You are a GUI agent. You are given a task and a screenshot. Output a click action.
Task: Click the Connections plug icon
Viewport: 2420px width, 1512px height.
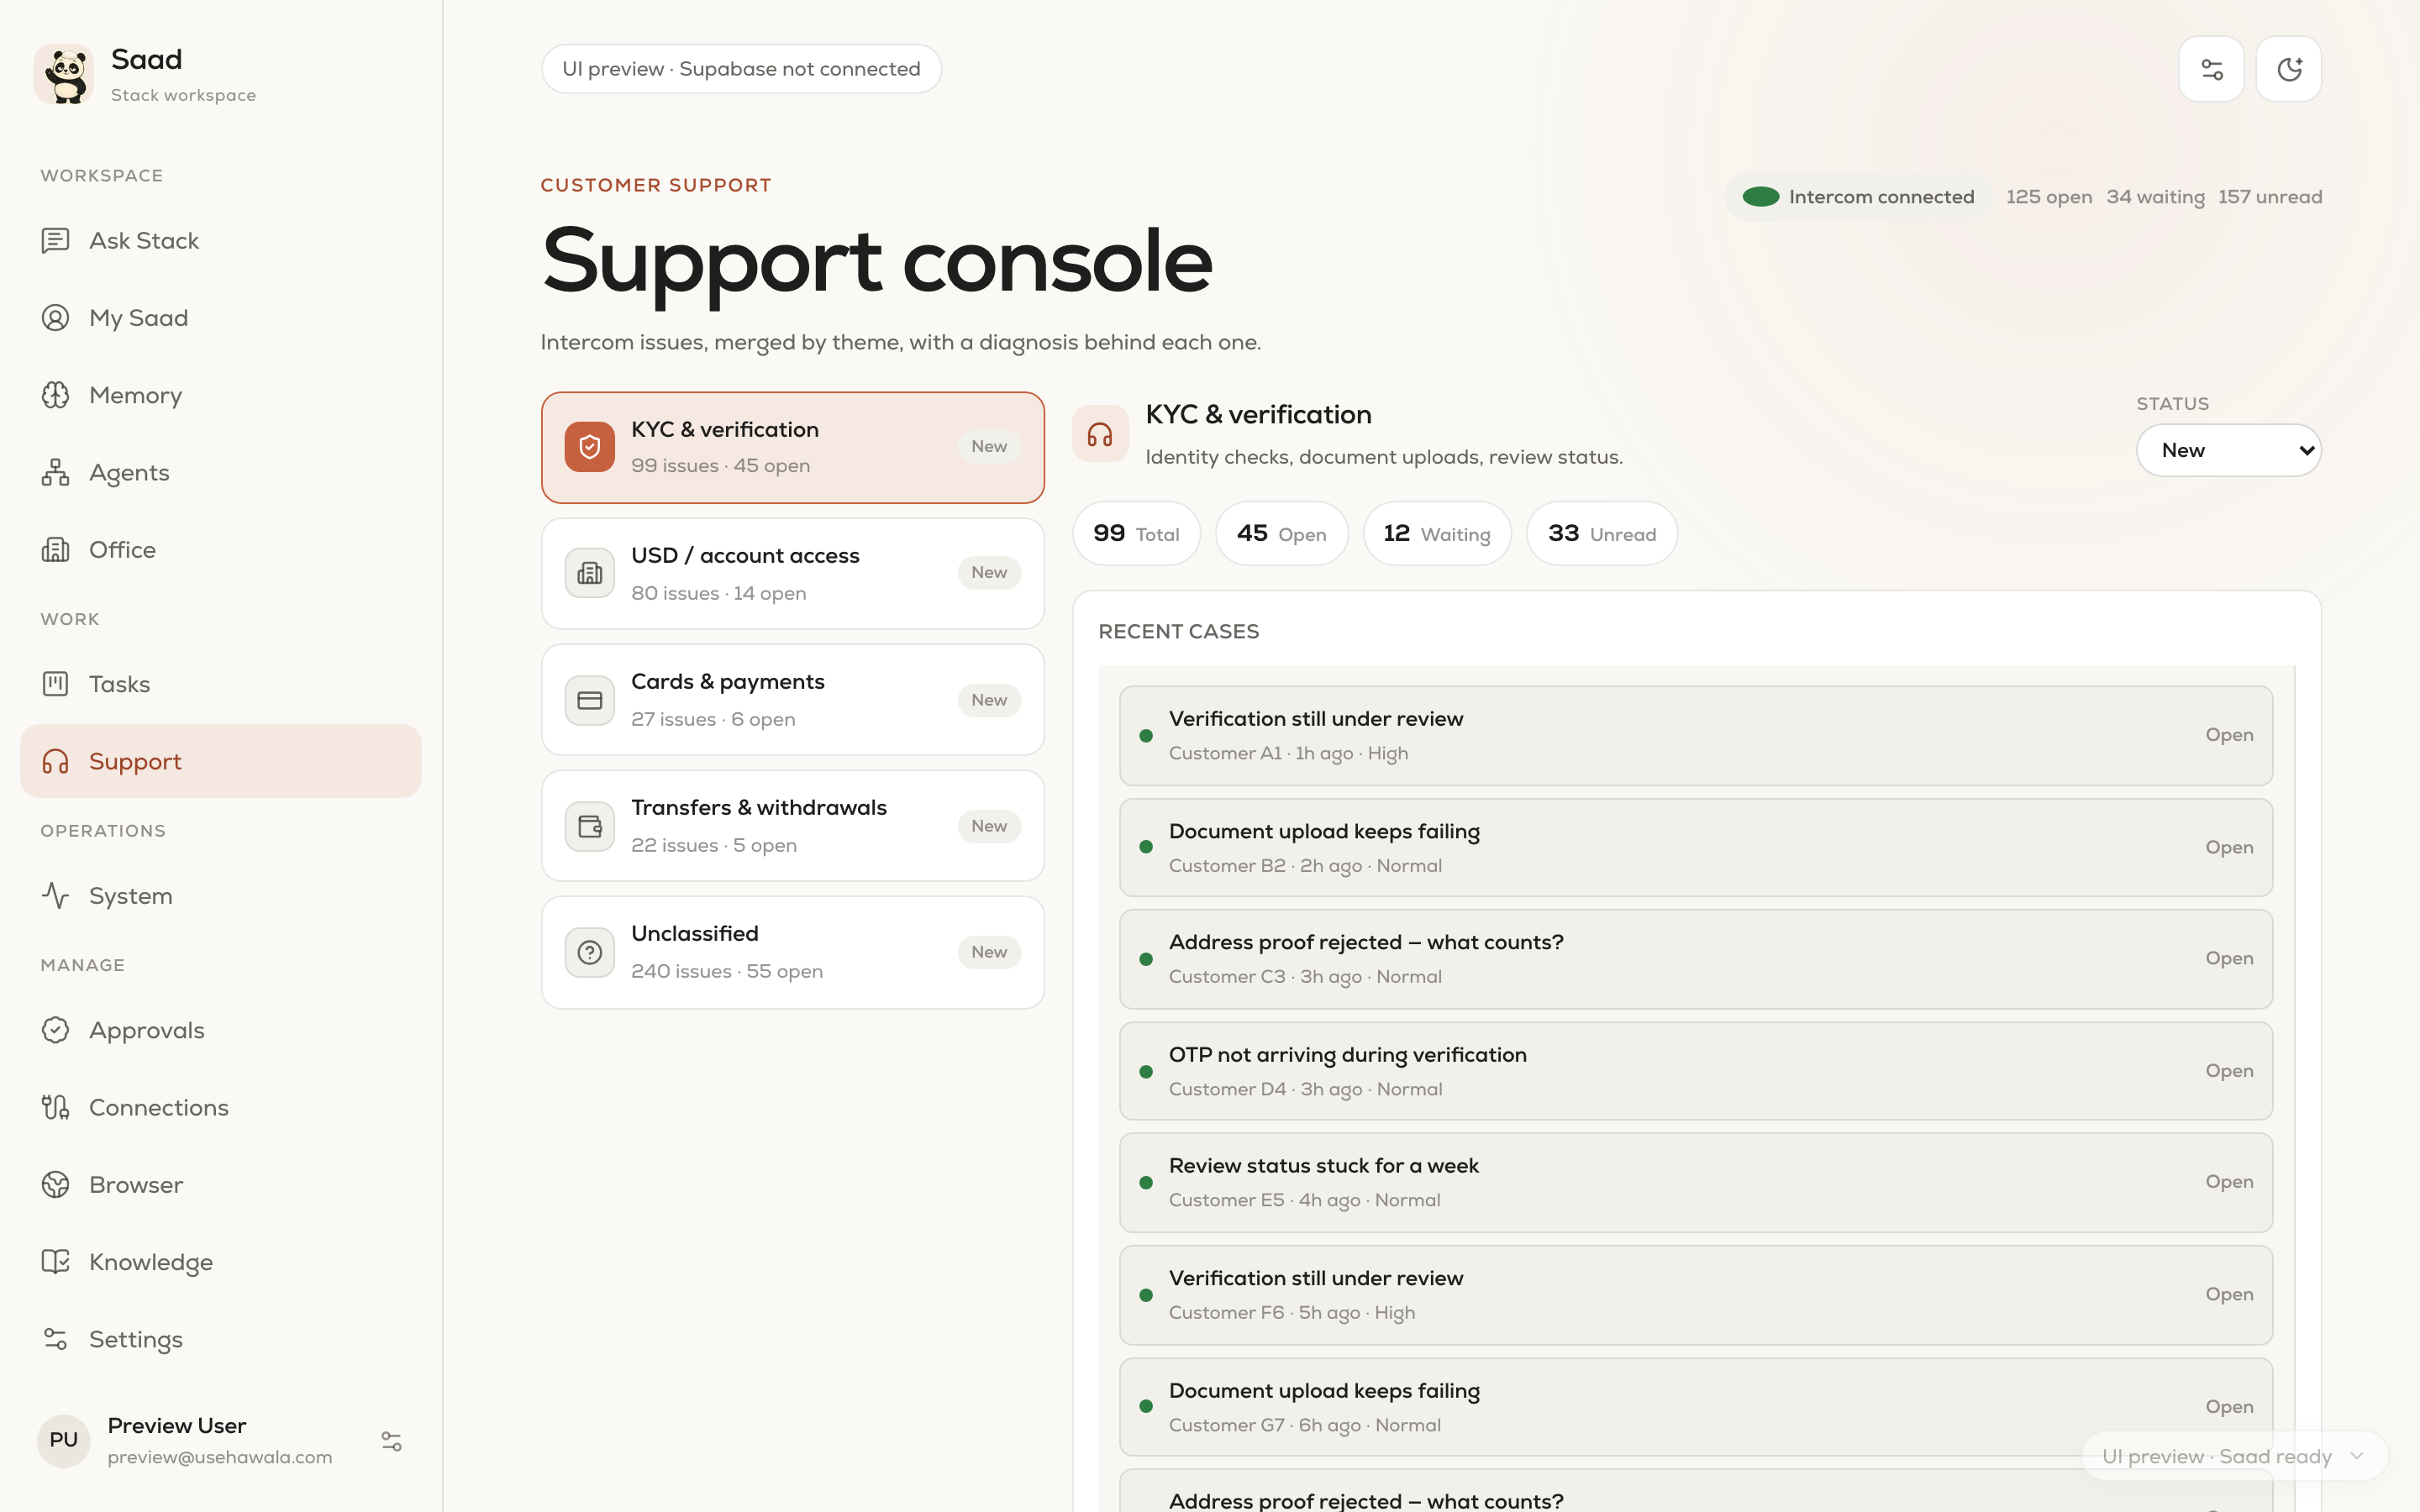(x=55, y=1107)
